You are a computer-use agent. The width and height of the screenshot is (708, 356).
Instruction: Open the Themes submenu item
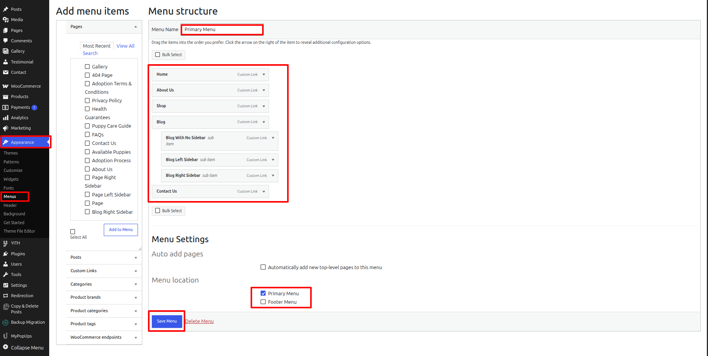tap(11, 153)
